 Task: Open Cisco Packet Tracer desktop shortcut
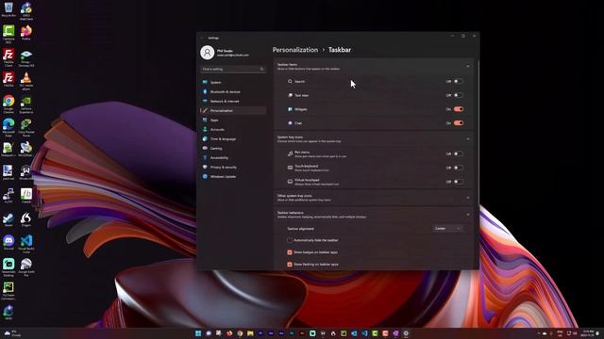pyautogui.click(x=25, y=128)
